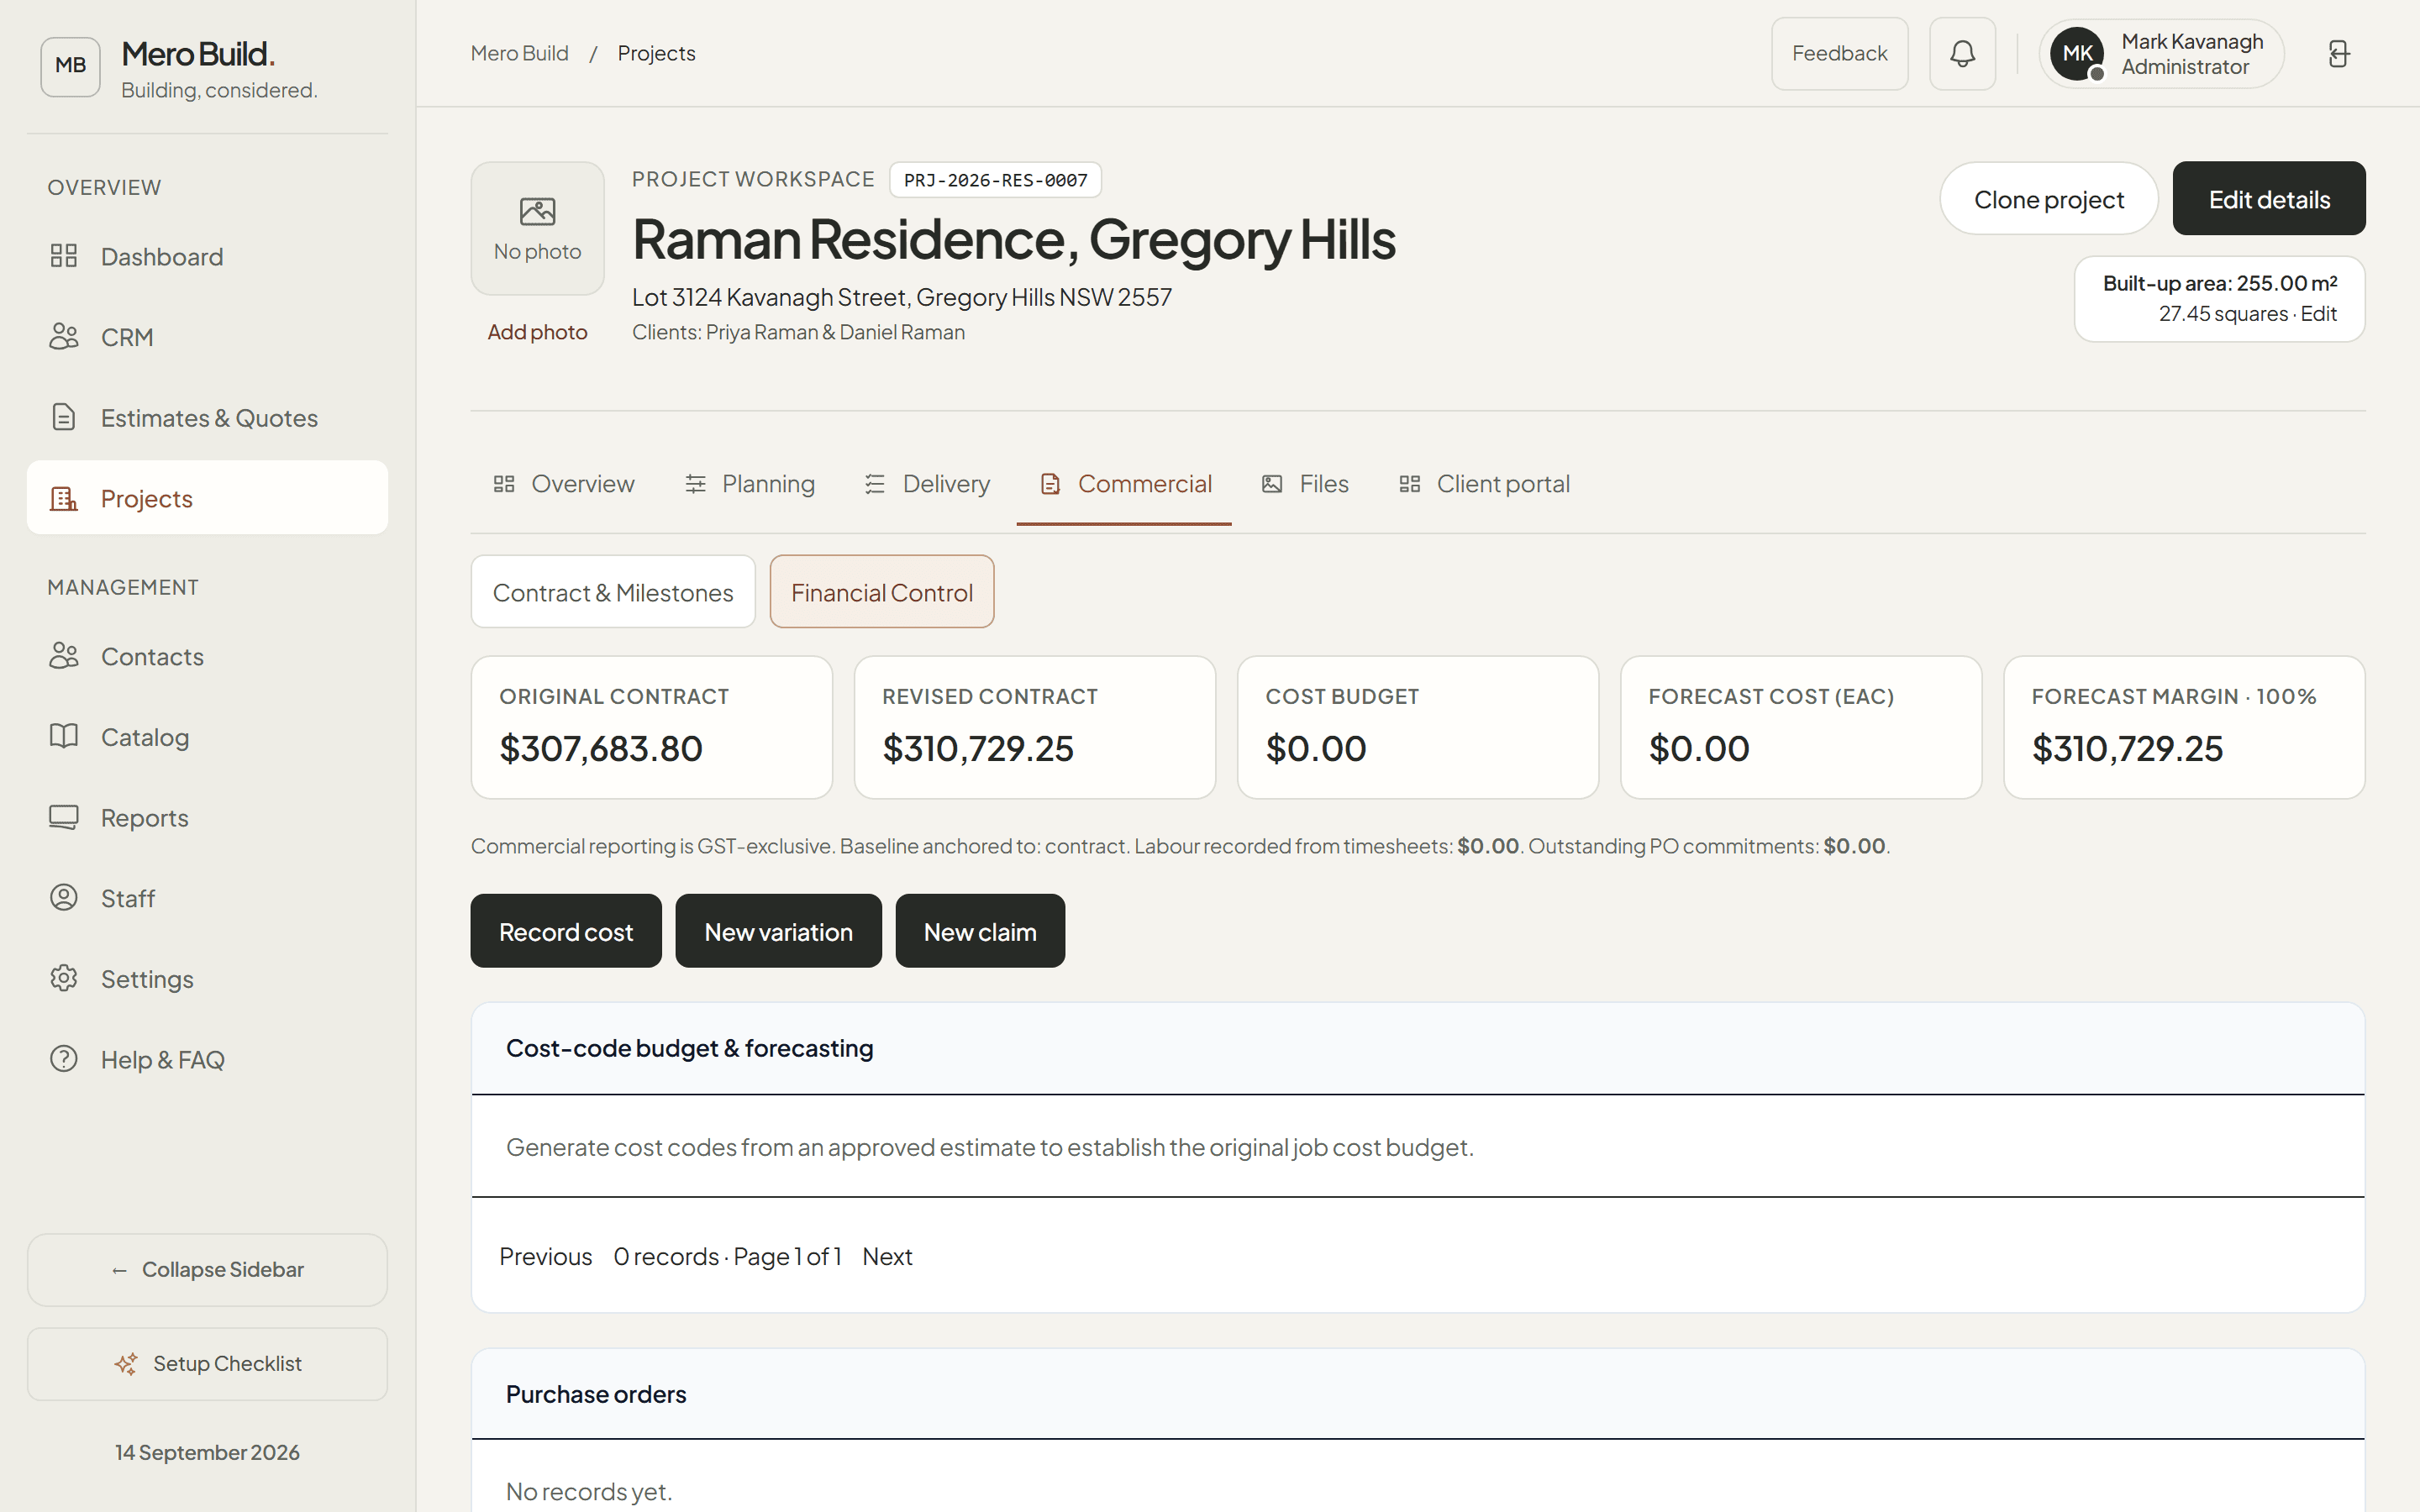This screenshot has height=1512, width=2420.
Task: Click the Help & FAQ question icon
Action: click(64, 1059)
